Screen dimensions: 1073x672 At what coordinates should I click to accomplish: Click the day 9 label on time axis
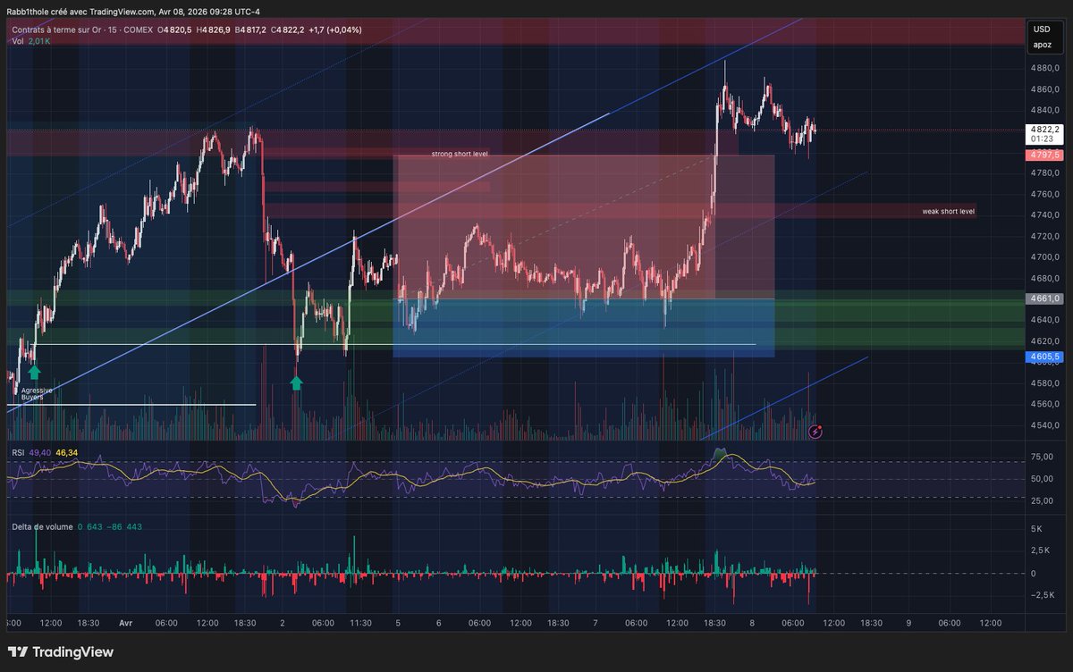point(908,623)
